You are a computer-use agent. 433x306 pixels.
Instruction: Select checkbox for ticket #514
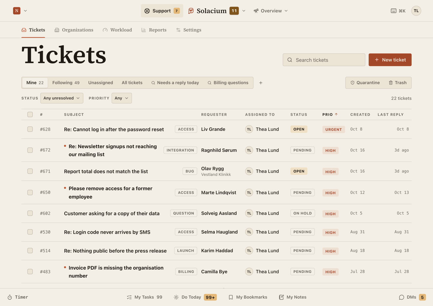30,251
